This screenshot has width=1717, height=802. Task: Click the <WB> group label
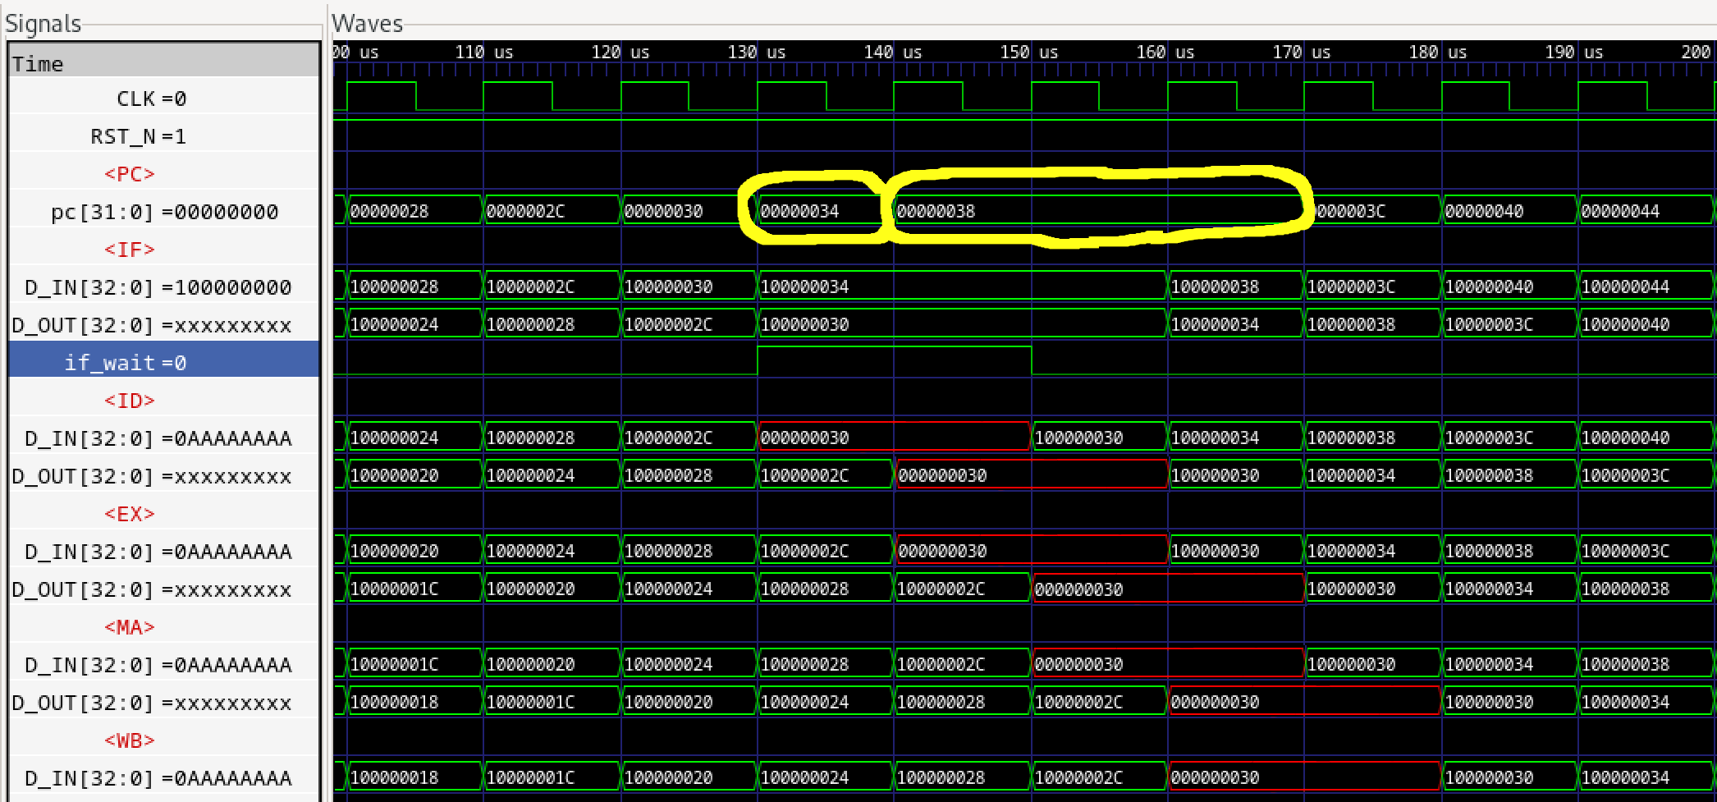[x=129, y=740]
